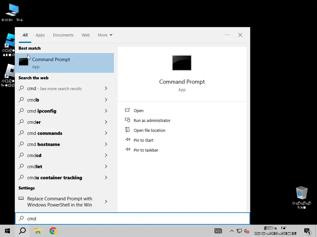The width and height of the screenshot is (317, 237).
Task: Select Open in the actions list
Action: [x=138, y=111]
